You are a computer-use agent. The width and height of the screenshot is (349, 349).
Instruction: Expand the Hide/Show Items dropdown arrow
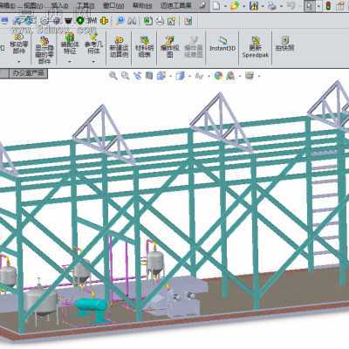click(209, 77)
